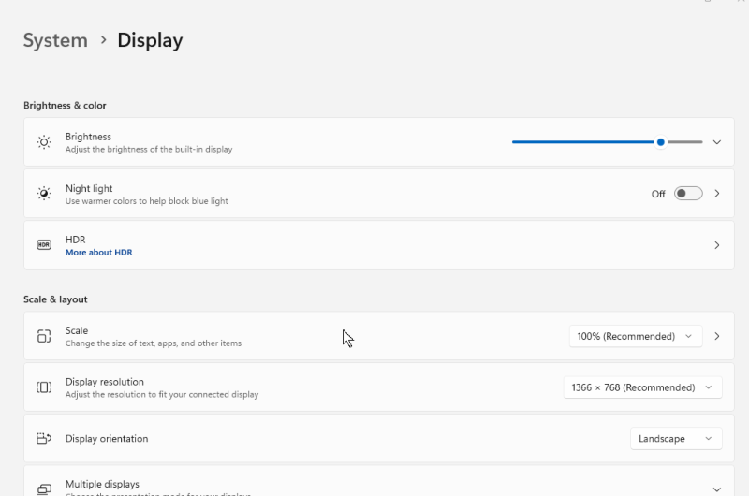Viewport: 749px width, 496px height.
Task: Open the Display resolution dropdown
Action: coord(642,387)
